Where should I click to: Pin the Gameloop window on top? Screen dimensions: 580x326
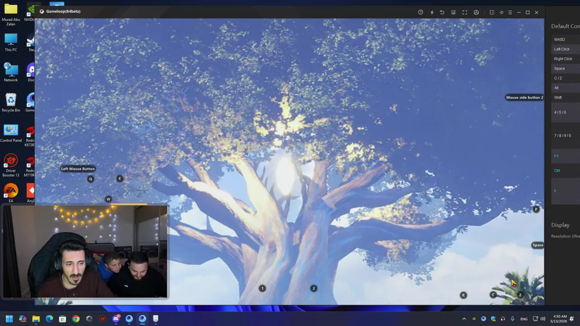click(501, 12)
